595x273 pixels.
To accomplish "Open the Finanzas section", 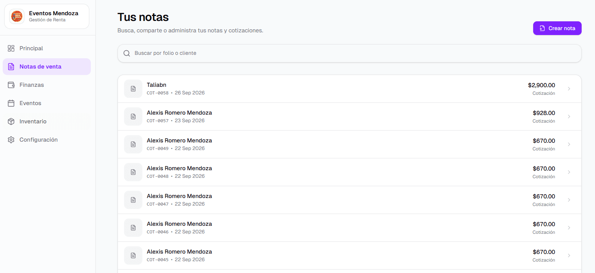I will pyautogui.click(x=47, y=85).
